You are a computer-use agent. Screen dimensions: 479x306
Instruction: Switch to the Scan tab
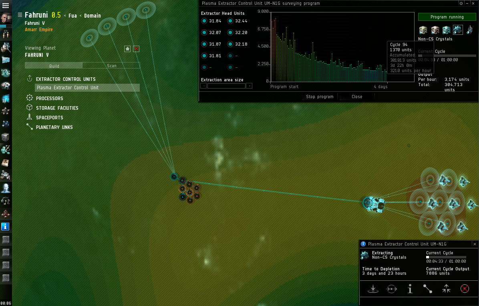click(111, 66)
